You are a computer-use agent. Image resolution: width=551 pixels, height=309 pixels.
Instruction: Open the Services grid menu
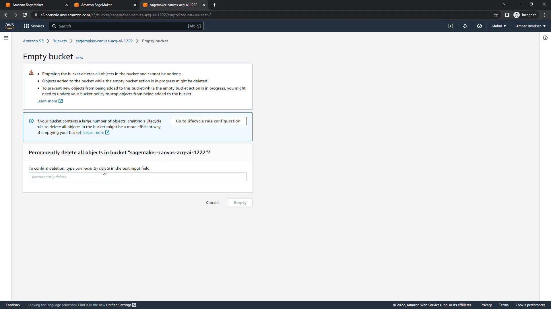(x=34, y=26)
